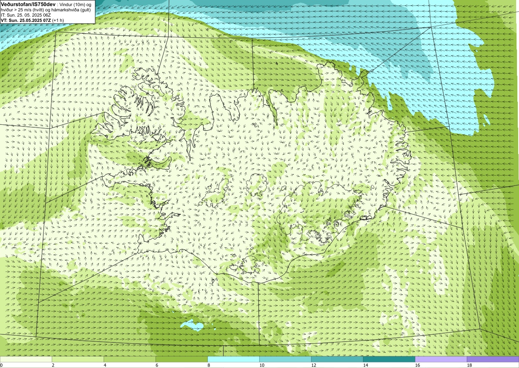Click the 0–2 m/s pale legend swatch
Screen dimensions: 519x368
[26, 359]
